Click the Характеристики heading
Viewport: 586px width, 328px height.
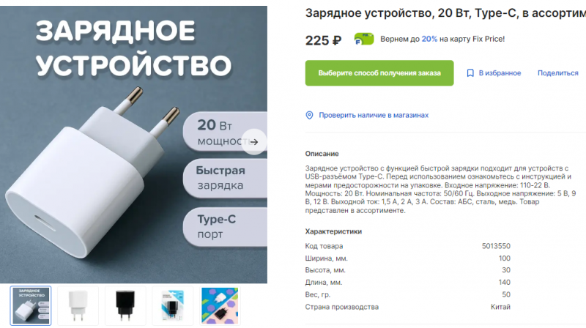click(333, 231)
